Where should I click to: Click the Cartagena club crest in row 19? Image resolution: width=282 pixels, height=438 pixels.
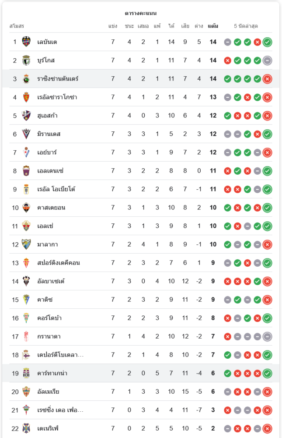point(26,373)
